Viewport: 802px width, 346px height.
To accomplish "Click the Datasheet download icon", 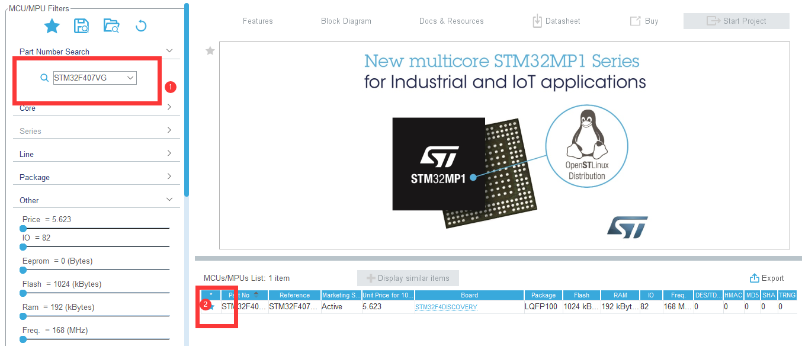I will [x=537, y=21].
